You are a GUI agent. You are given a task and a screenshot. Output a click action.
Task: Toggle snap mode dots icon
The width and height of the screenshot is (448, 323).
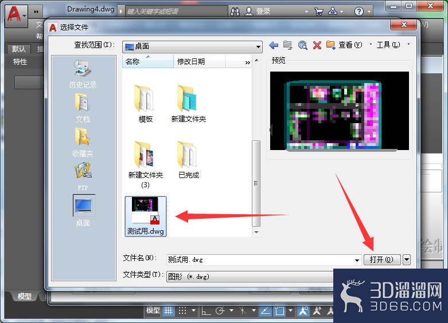(x=182, y=310)
